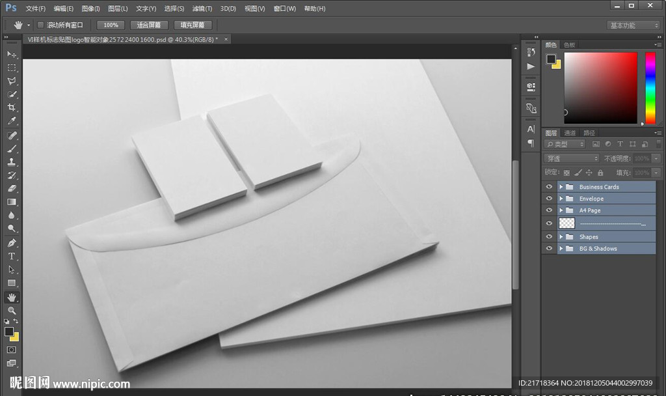Image resolution: width=666 pixels, height=396 pixels.
Task: Select the Zoom tool in toolbox
Action: 12,311
